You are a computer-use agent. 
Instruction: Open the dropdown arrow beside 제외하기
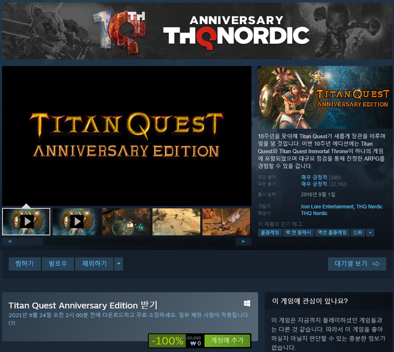pyautogui.click(x=118, y=264)
